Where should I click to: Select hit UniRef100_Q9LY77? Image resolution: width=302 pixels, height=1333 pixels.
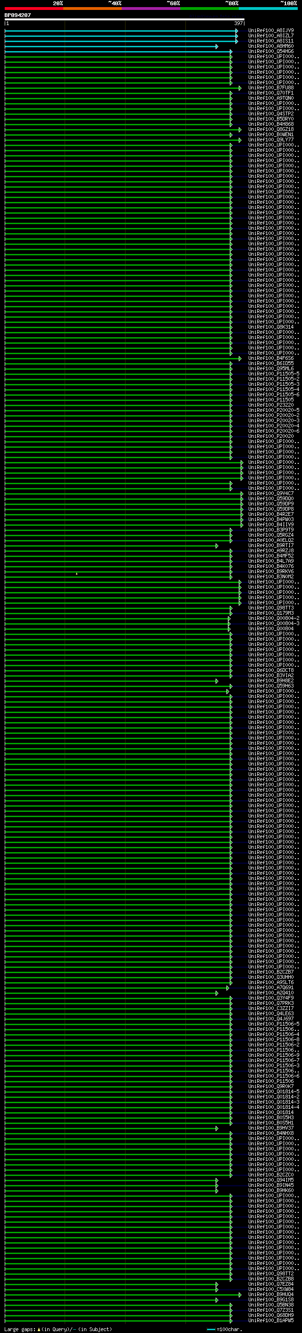[x=271, y=139]
